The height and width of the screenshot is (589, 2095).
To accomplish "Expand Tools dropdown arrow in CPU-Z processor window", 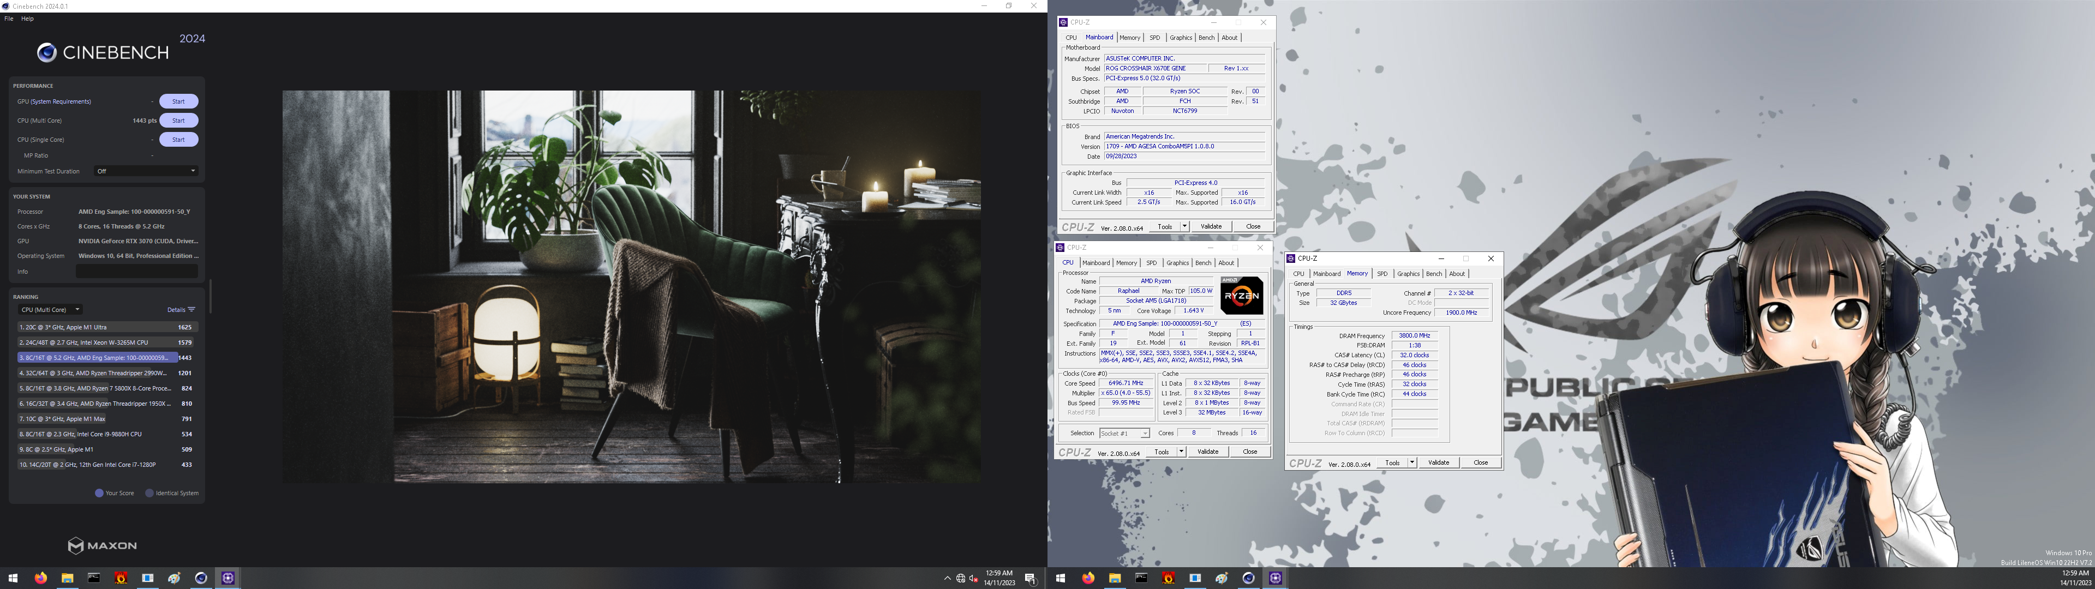I will (x=1181, y=452).
